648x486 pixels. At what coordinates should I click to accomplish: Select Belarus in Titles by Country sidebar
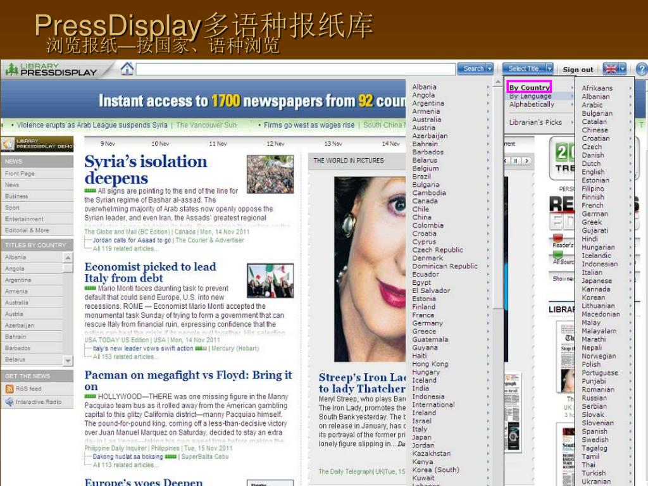coord(32,359)
